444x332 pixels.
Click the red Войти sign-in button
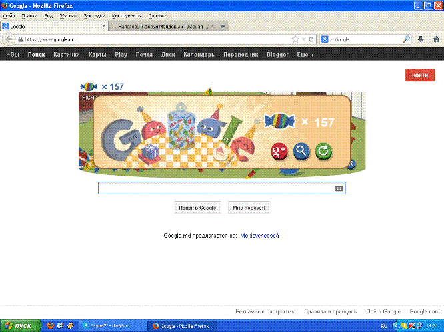point(420,75)
